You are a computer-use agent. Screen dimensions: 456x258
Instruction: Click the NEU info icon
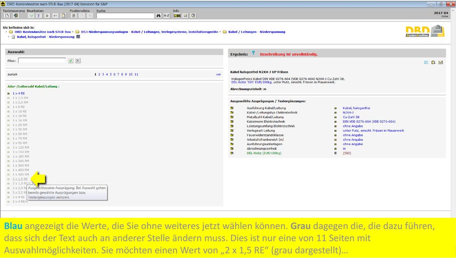tap(177, 16)
